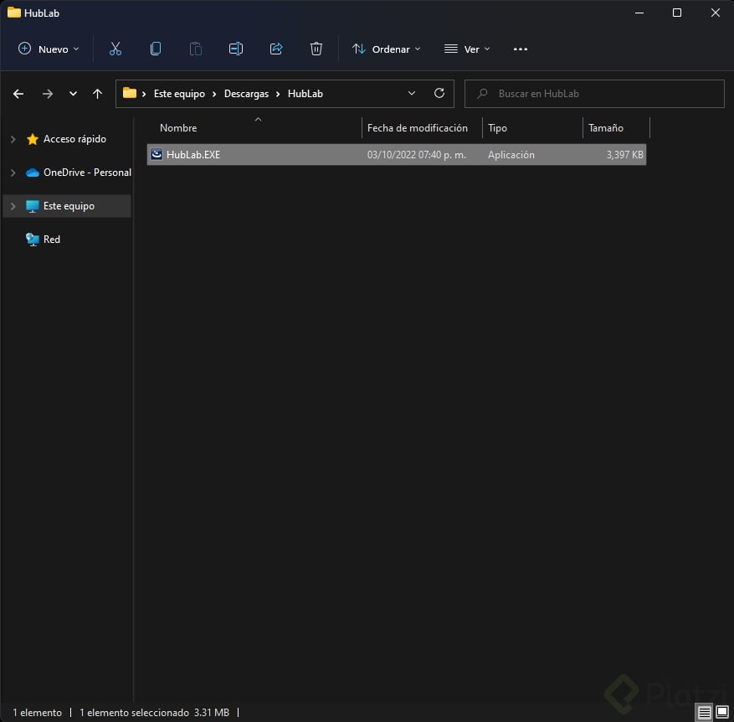Select Este equipo in navigation pane
The height and width of the screenshot is (722, 734).
click(69, 206)
